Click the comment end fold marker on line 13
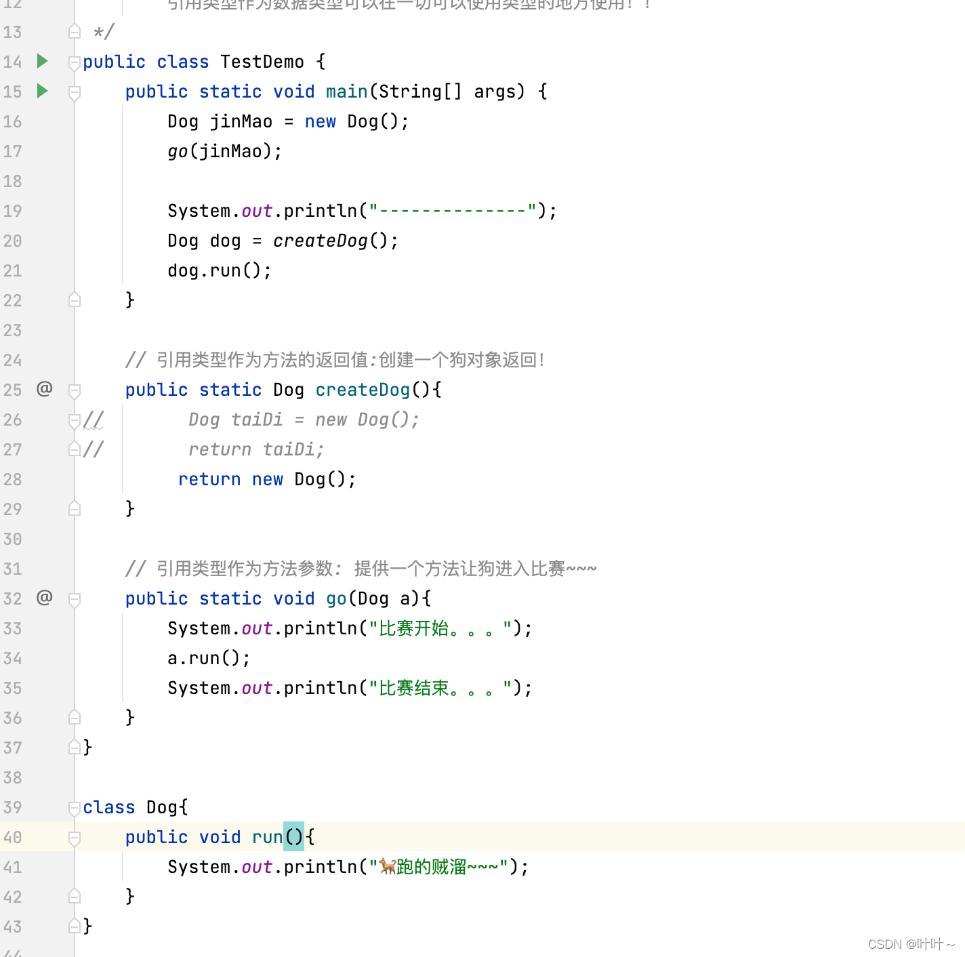This screenshot has width=965, height=957. [75, 30]
